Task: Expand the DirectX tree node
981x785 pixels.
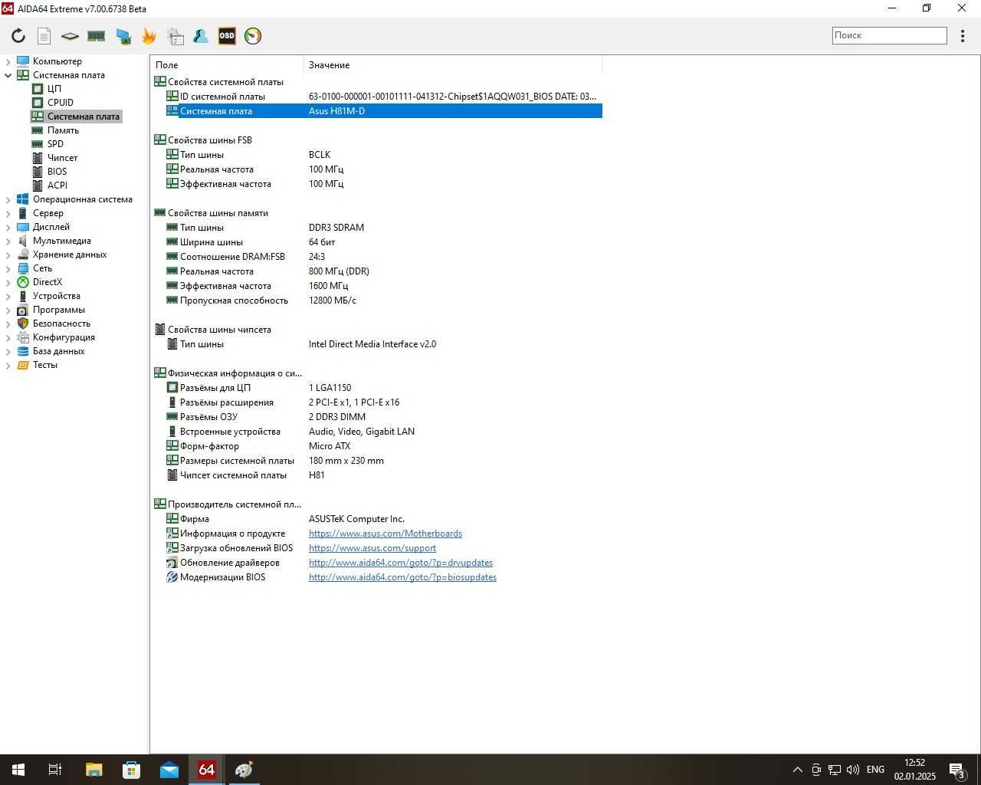Action: click(8, 282)
